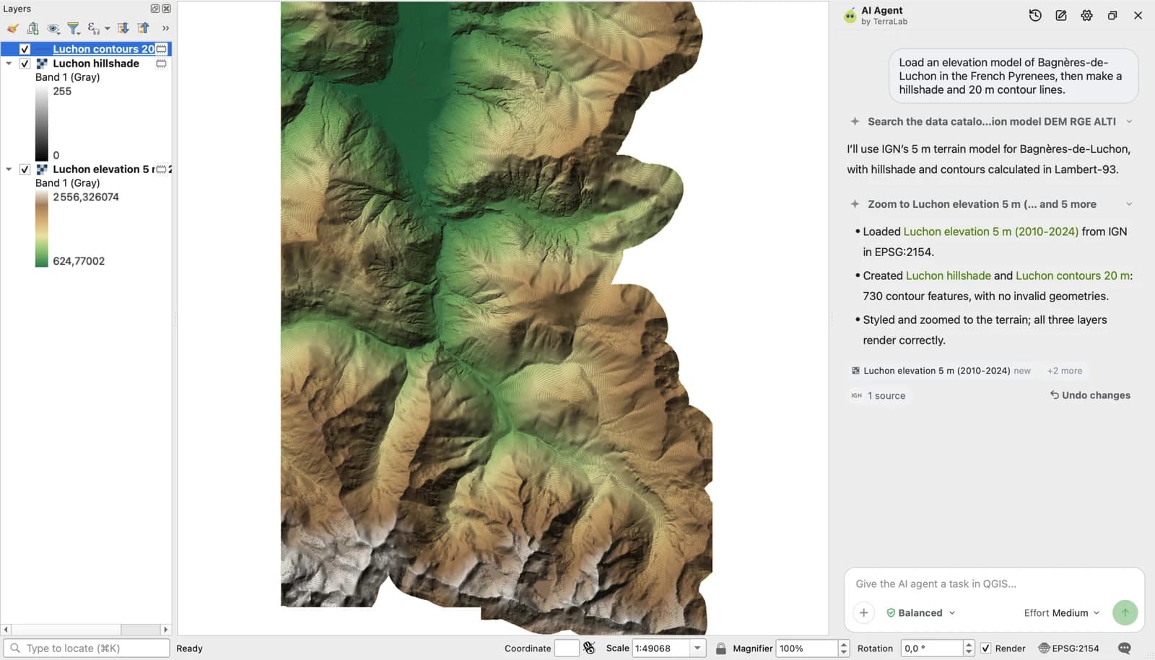
Task: Open the Balanced mode dropdown
Action: click(x=920, y=613)
